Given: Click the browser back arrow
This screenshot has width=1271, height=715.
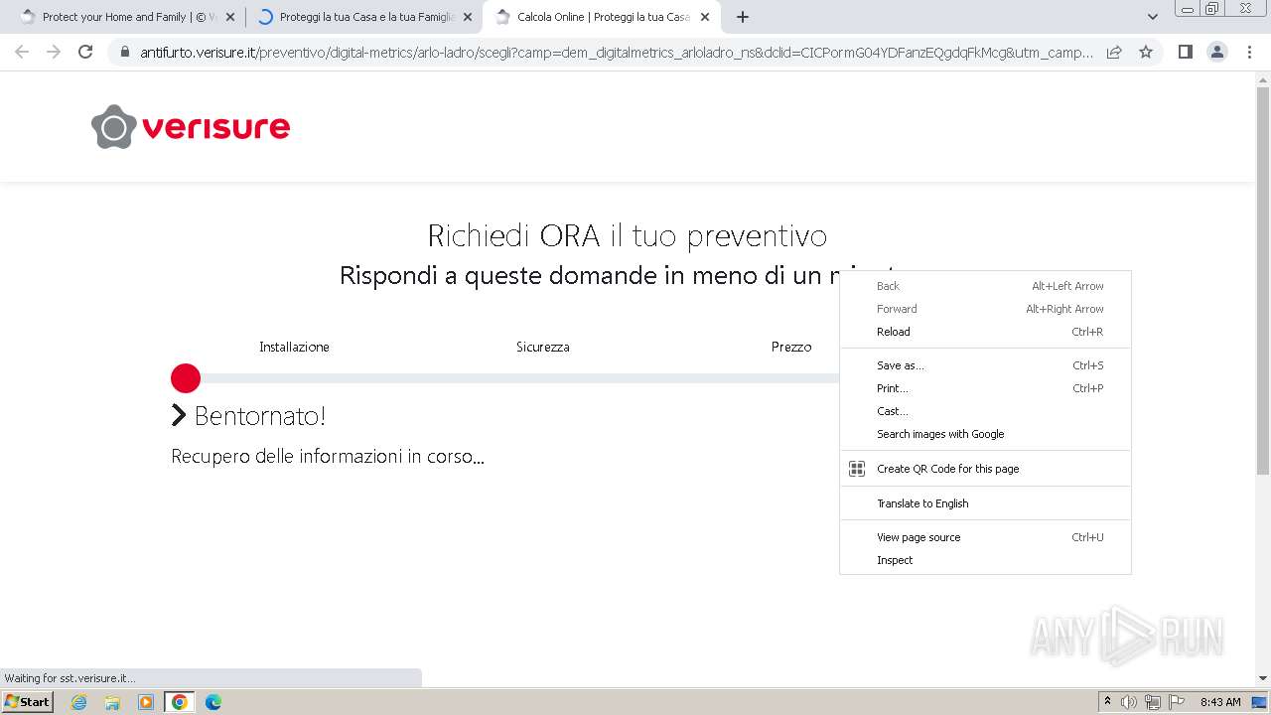Looking at the screenshot, I should click(22, 53).
